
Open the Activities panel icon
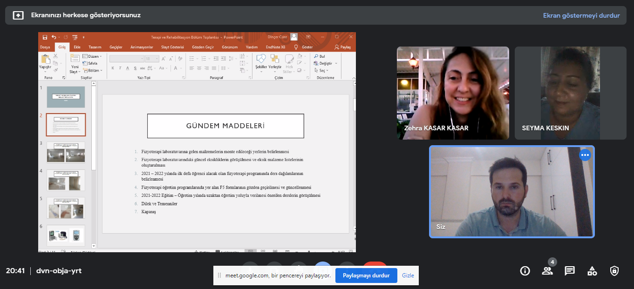(x=592, y=271)
